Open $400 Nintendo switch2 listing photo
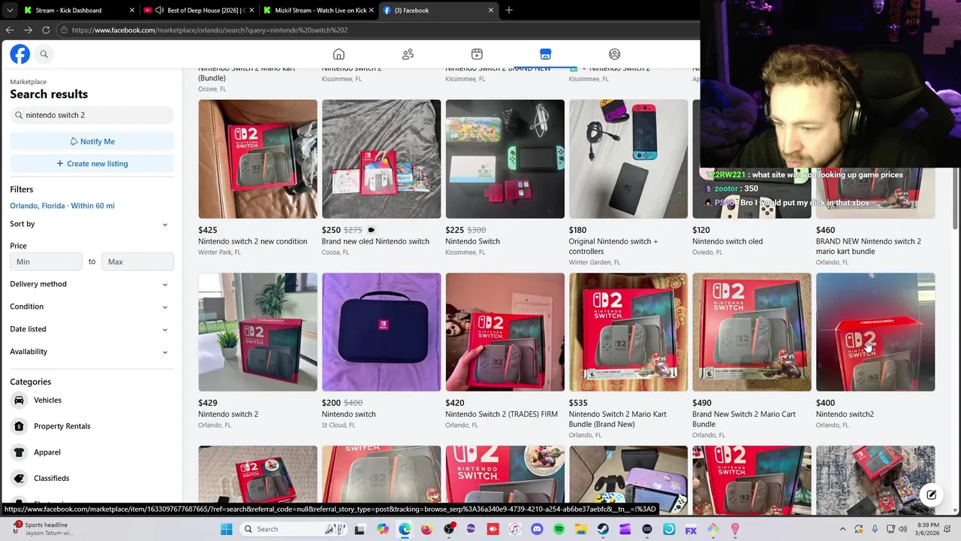The width and height of the screenshot is (961, 541). click(x=875, y=332)
